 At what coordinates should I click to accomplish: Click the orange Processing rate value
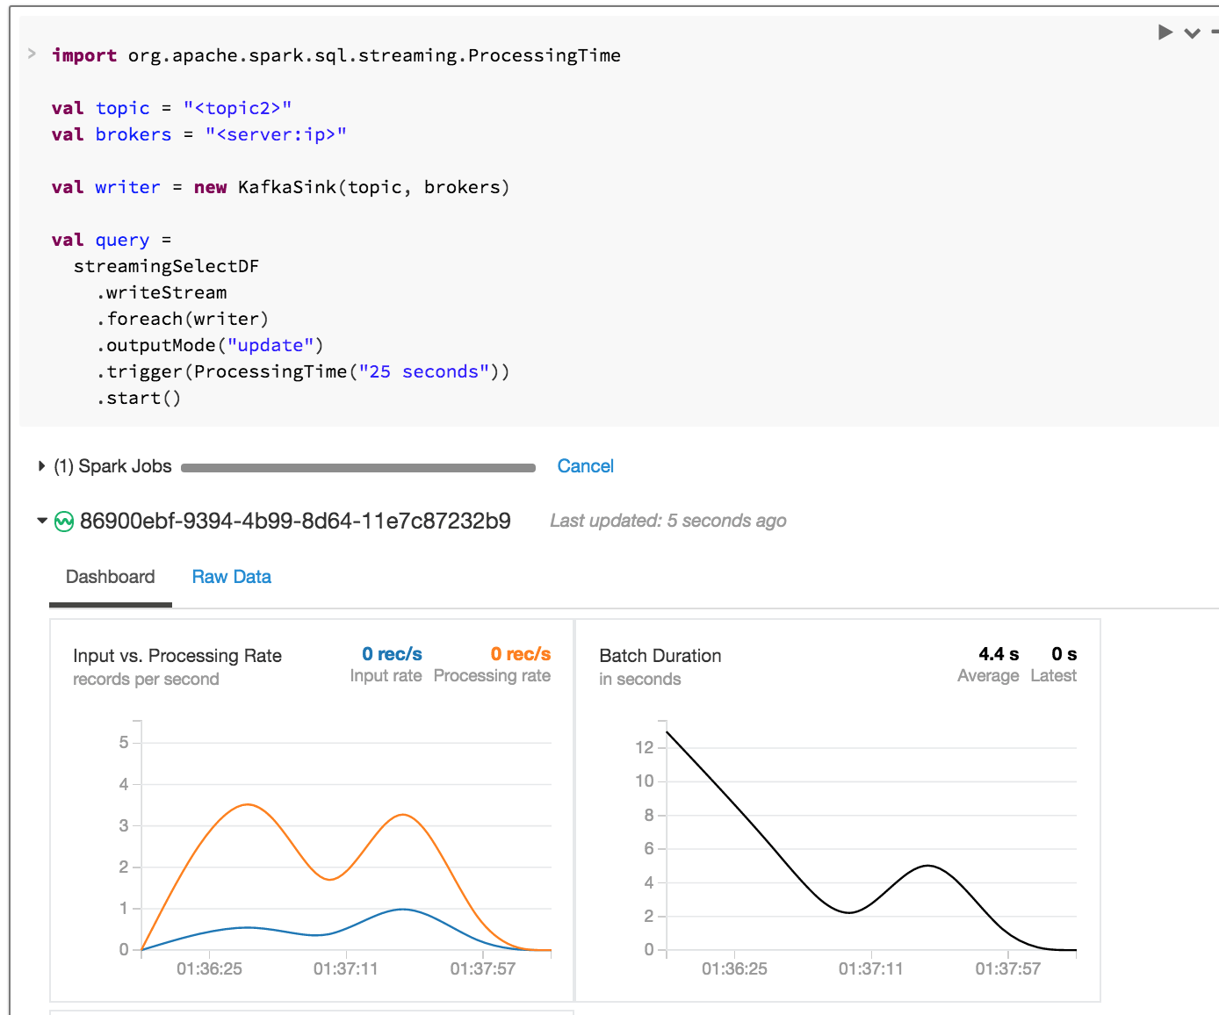(520, 654)
